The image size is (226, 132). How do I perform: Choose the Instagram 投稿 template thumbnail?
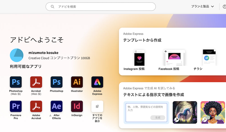click(x=139, y=58)
